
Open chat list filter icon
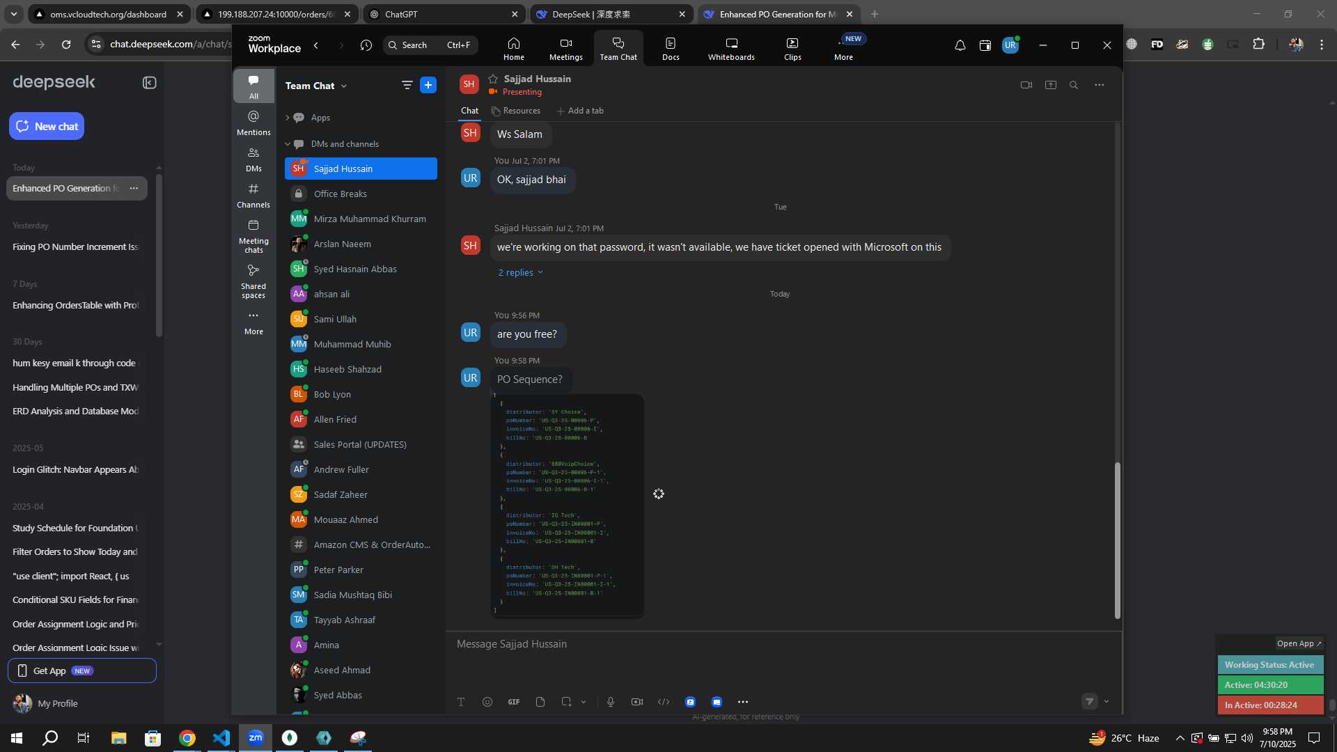point(407,85)
